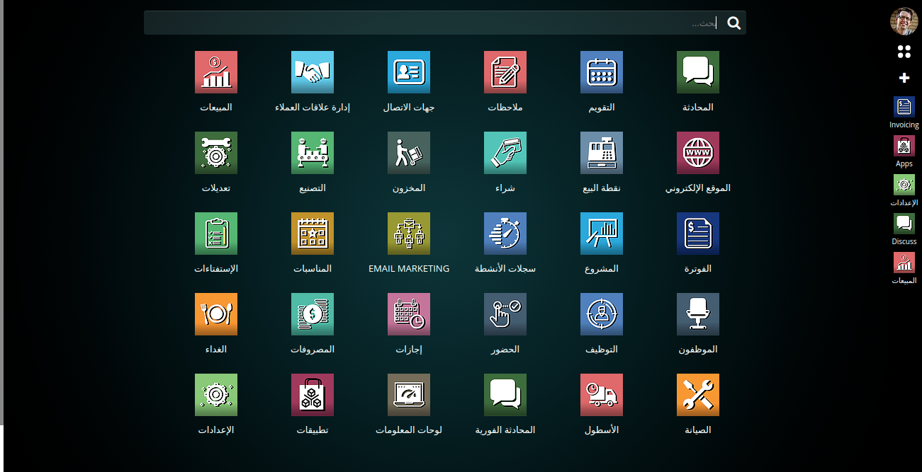Open the Email Marketing app
Screen dimensions: 922x472
click(x=408, y=234)
